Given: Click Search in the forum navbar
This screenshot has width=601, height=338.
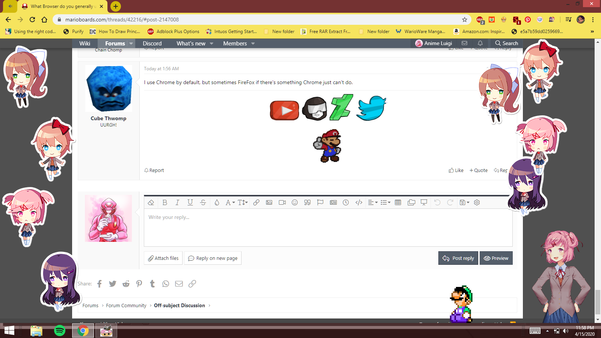Looking at the screenshot, I should click(506, 44).
